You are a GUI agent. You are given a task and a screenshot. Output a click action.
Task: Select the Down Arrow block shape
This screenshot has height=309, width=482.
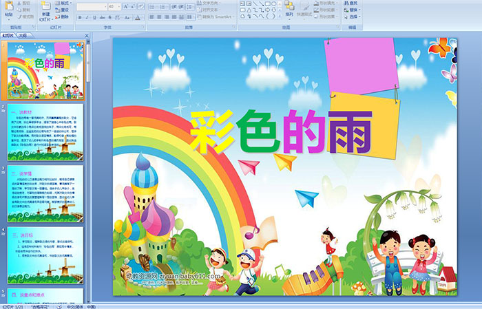[x=273, y=10]
